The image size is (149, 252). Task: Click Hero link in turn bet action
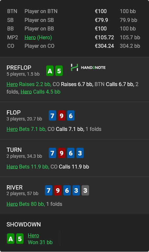coord(12,167)
